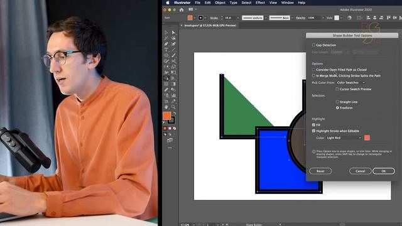The width and height of the screenshot is (402, 226).
Task: Select the Hand tool
Action: pos(166,107)
